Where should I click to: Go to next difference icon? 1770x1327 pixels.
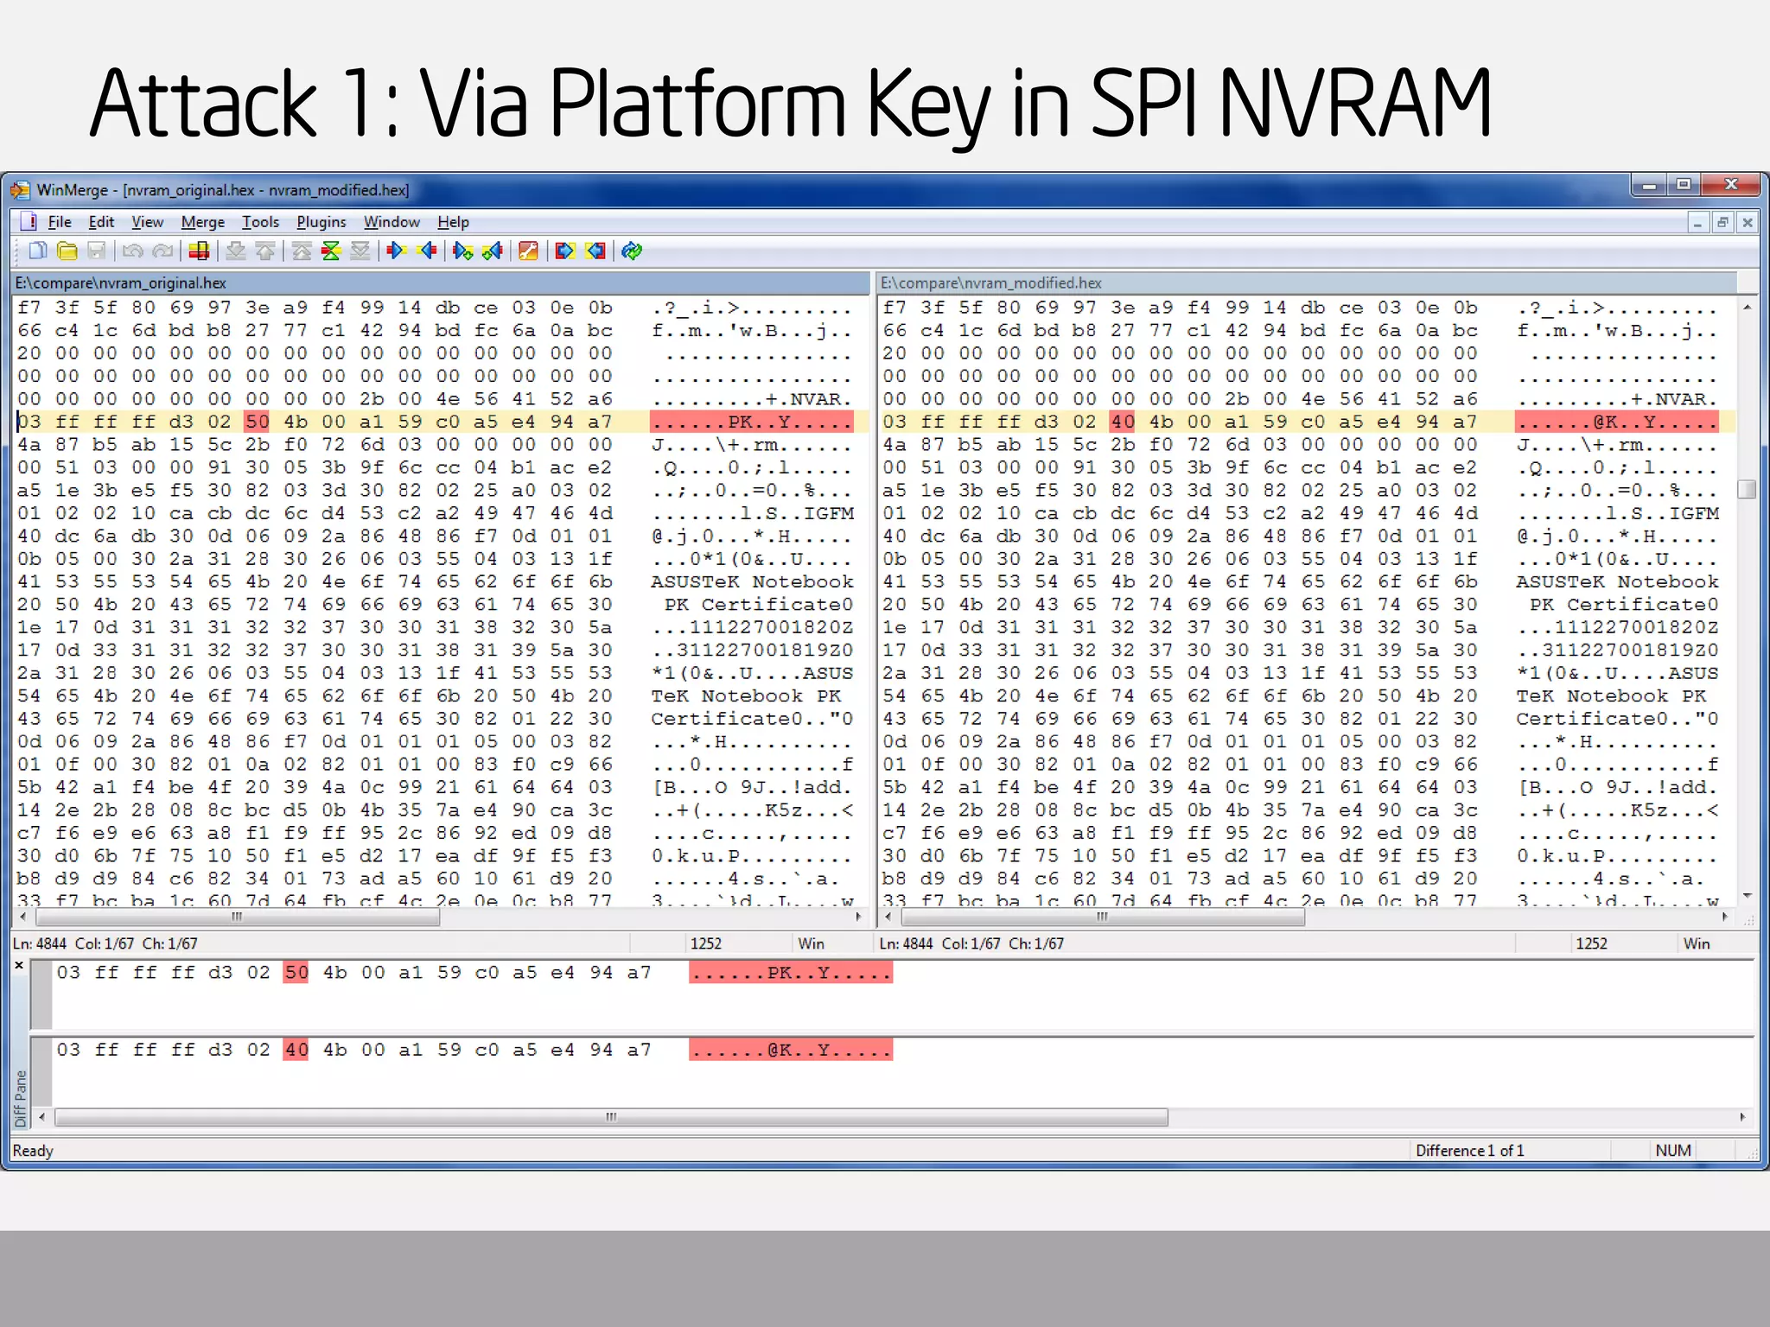pyautogui.click(x=236, y=251)
